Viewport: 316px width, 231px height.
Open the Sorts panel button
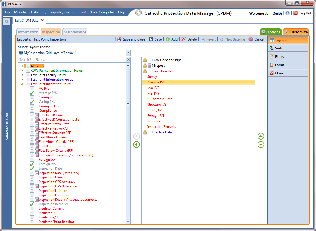pos(288,48)
